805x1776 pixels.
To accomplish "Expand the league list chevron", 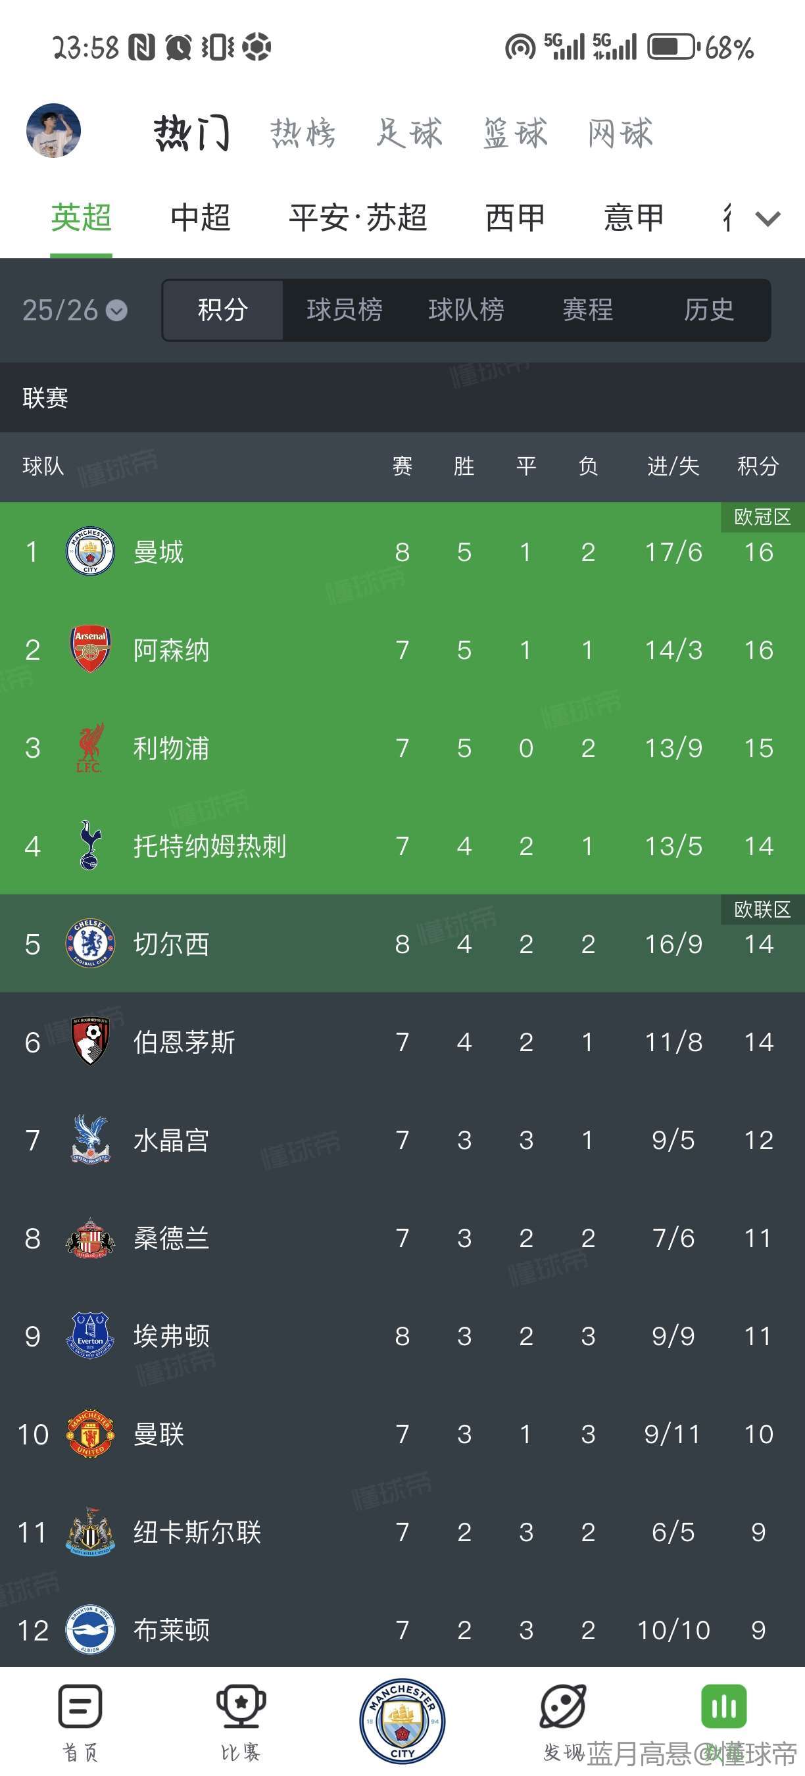I will tap(768, 218).
